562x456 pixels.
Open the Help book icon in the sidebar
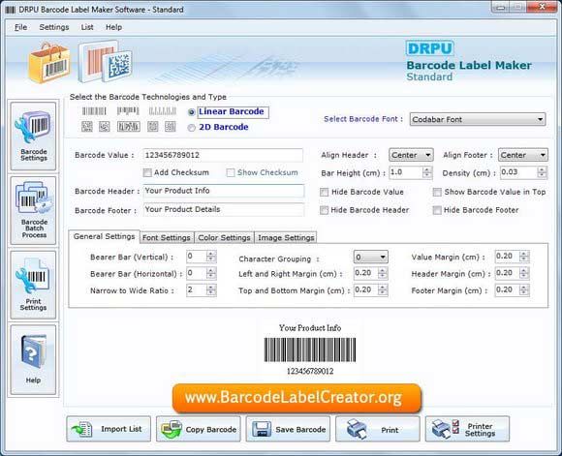coord(33,359)
